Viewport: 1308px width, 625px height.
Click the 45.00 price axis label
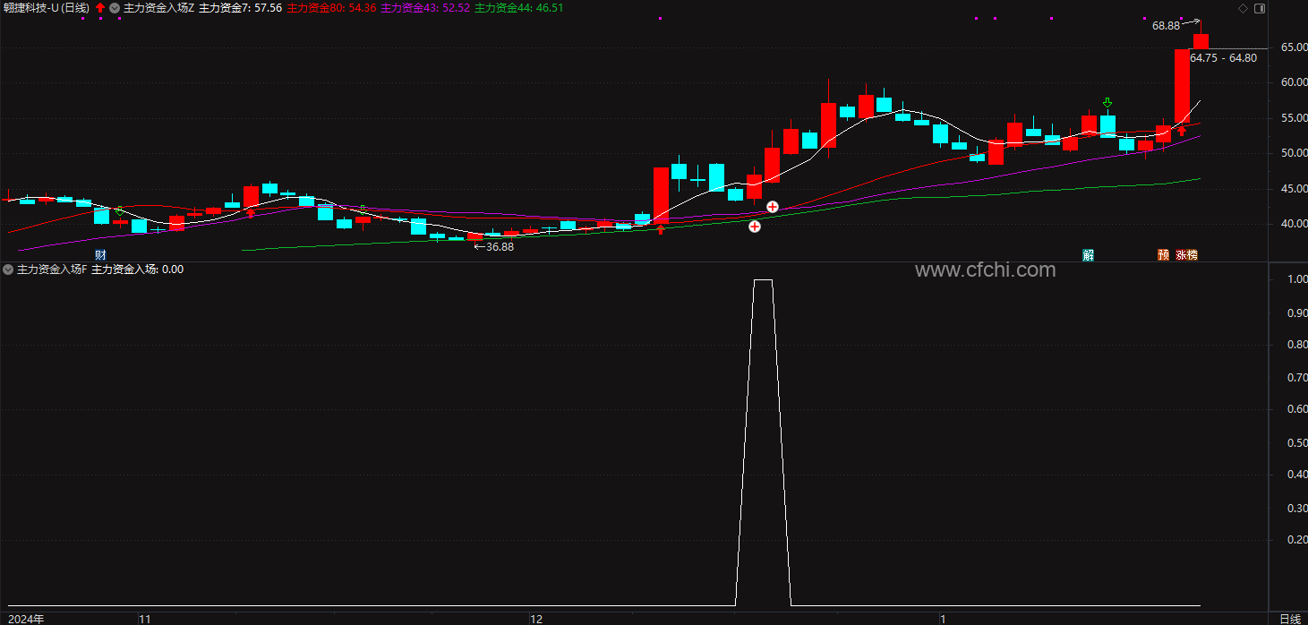(1294, 189)
